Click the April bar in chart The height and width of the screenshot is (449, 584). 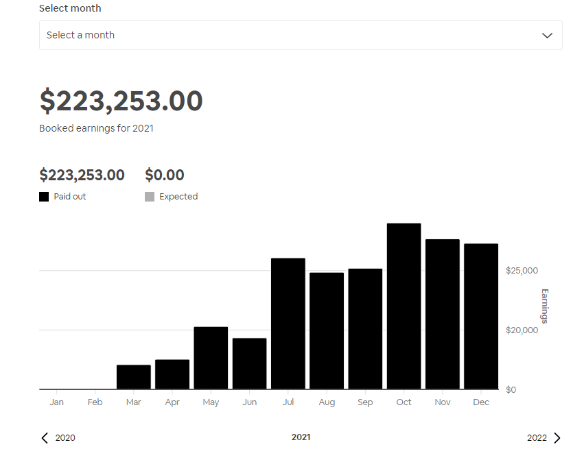(172, 374)
